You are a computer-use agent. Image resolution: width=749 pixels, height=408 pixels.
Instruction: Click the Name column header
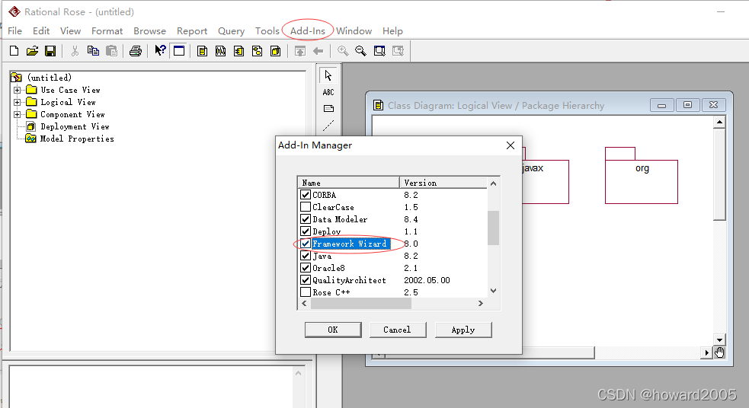[348, 183]
